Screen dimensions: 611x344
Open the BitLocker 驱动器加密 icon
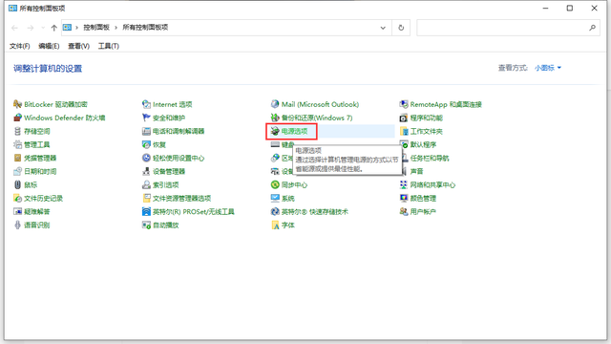[17, 104]
